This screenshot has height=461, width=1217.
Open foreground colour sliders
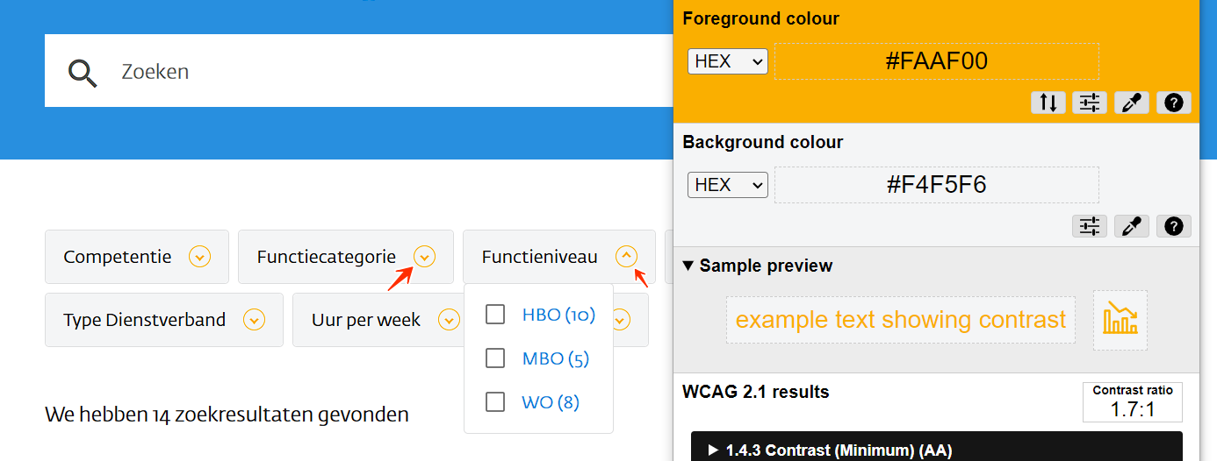coord(1090,103)
